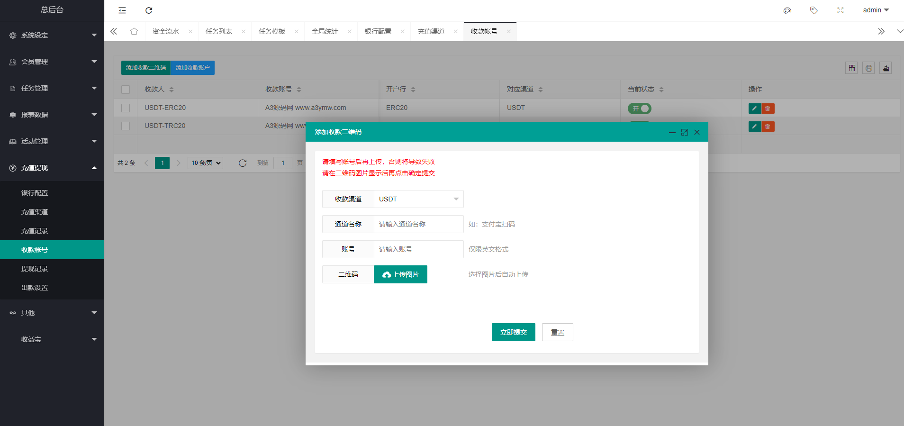Open the 10 条/页 page size dropdown
This screenshot has width=904, height=426.
[206, 163]
